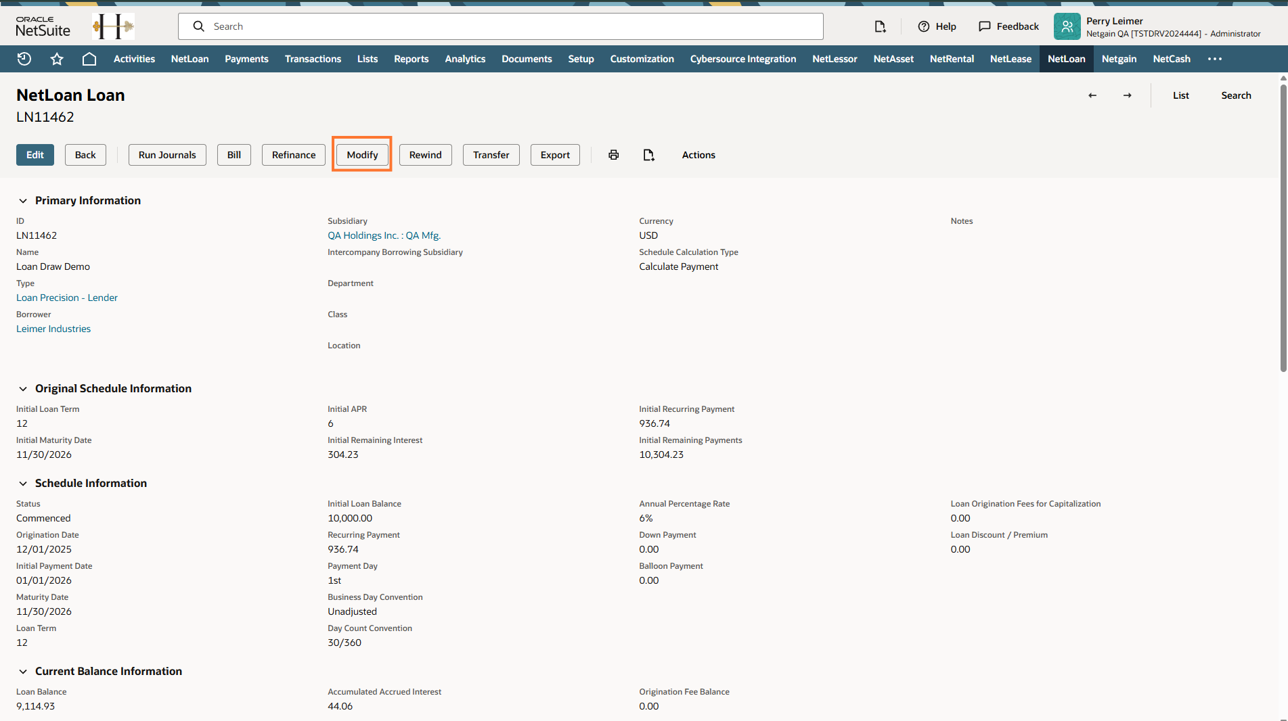
Task: Show more menus with the ellipsis
Action: pos(1215,59)
